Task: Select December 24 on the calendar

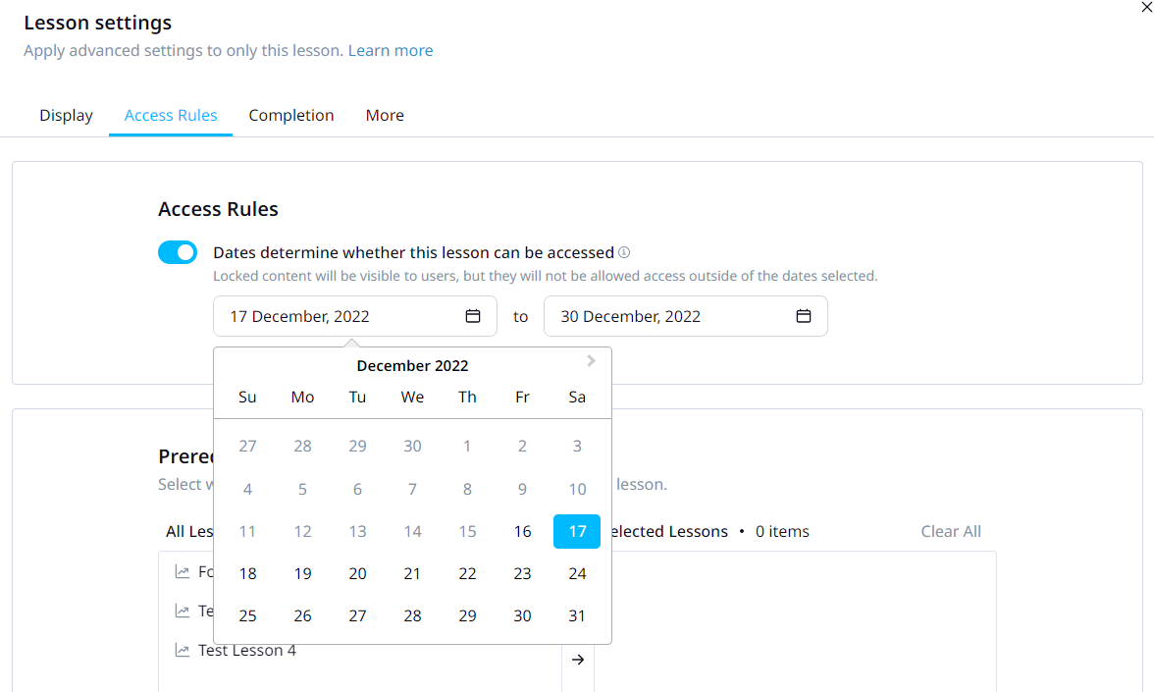Action: click(577, 573)
